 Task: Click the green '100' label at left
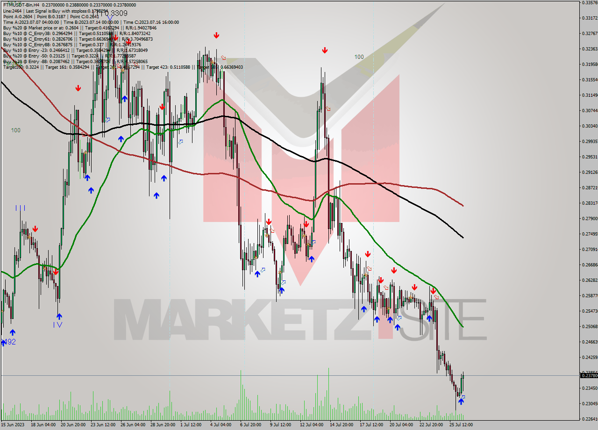point(16,130)
